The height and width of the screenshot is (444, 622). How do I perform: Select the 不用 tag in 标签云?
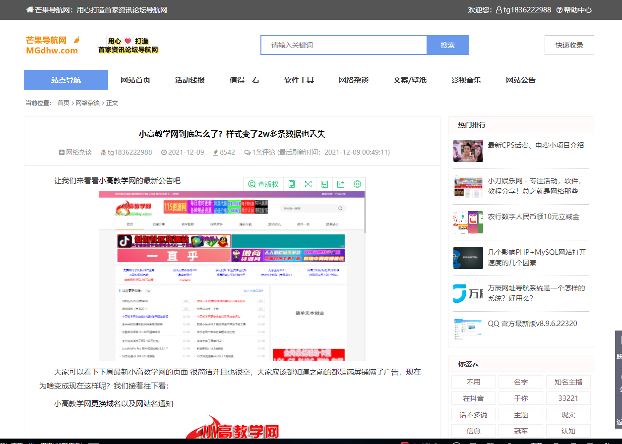click(x=474, y=382)
